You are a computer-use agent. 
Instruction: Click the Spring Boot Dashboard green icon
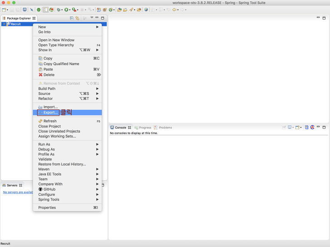pos(39,10)
